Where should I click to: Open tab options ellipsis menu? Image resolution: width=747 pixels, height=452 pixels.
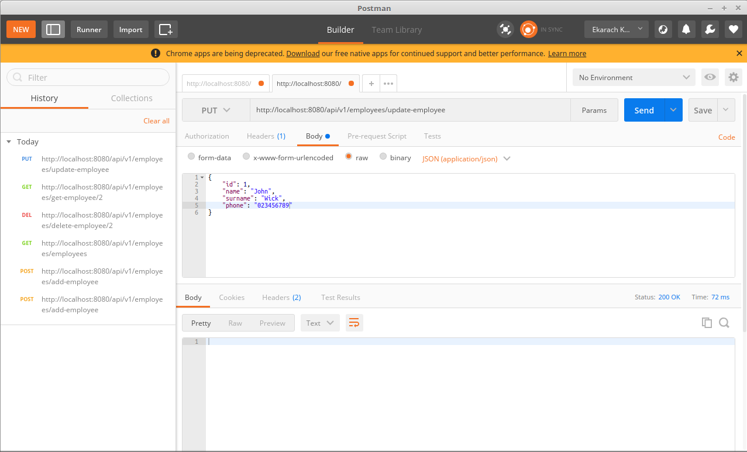coord(388,84)
